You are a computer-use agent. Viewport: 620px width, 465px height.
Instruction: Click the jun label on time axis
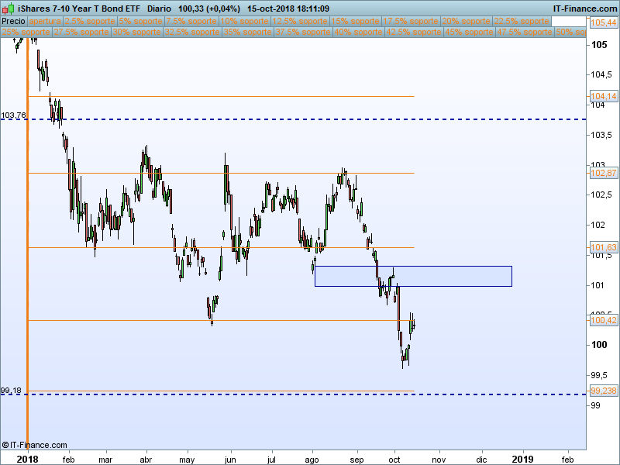point(230,460)
